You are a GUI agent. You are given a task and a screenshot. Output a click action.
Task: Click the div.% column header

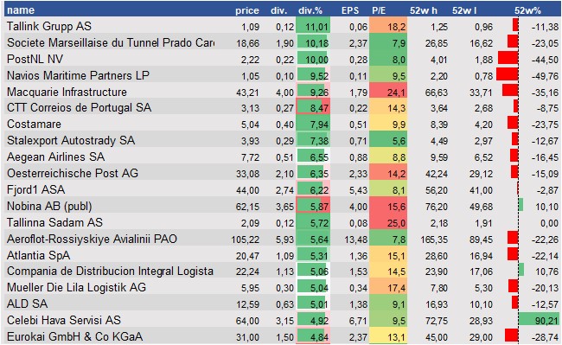tap(310, 10)
